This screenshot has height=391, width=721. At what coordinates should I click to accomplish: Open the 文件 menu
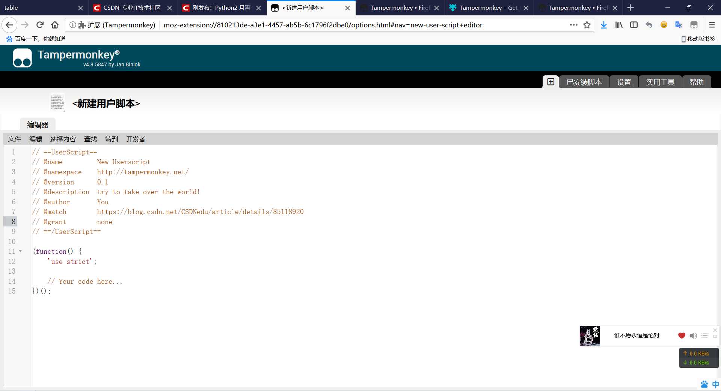tap(15, 139)
